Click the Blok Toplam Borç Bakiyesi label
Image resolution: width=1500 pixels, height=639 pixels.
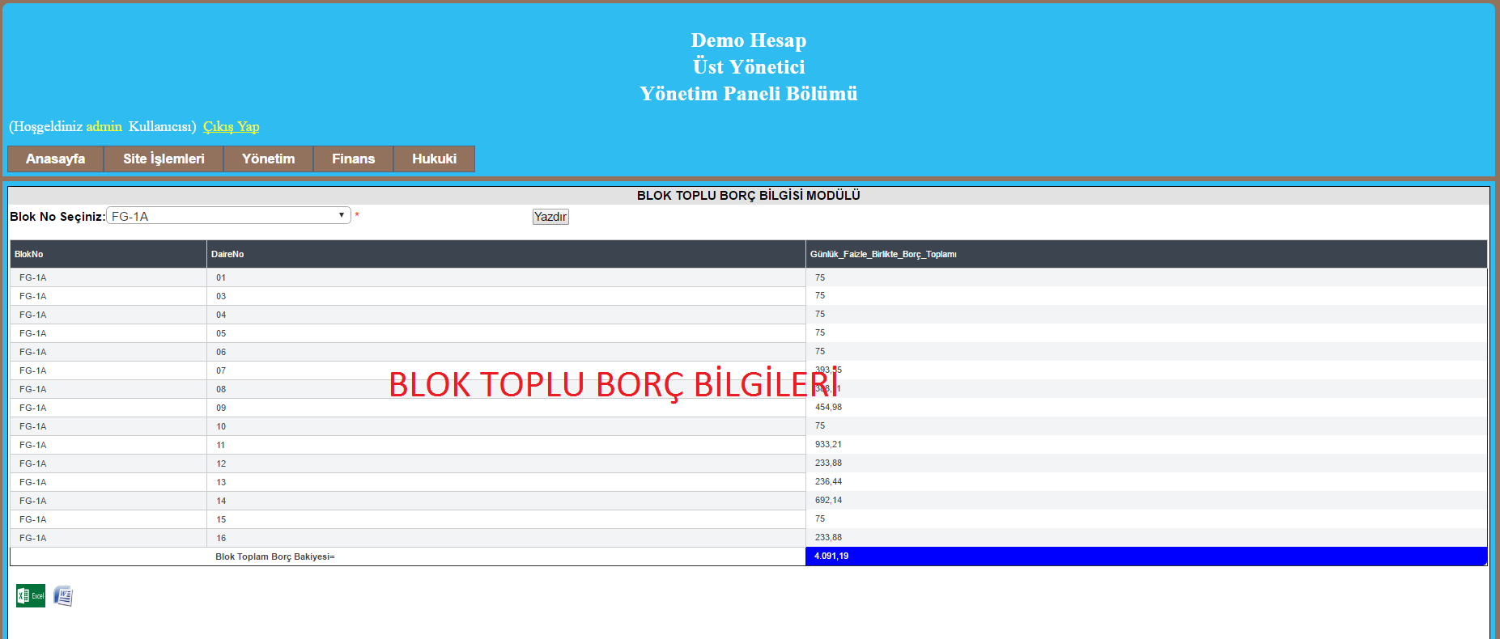[274, 556]
